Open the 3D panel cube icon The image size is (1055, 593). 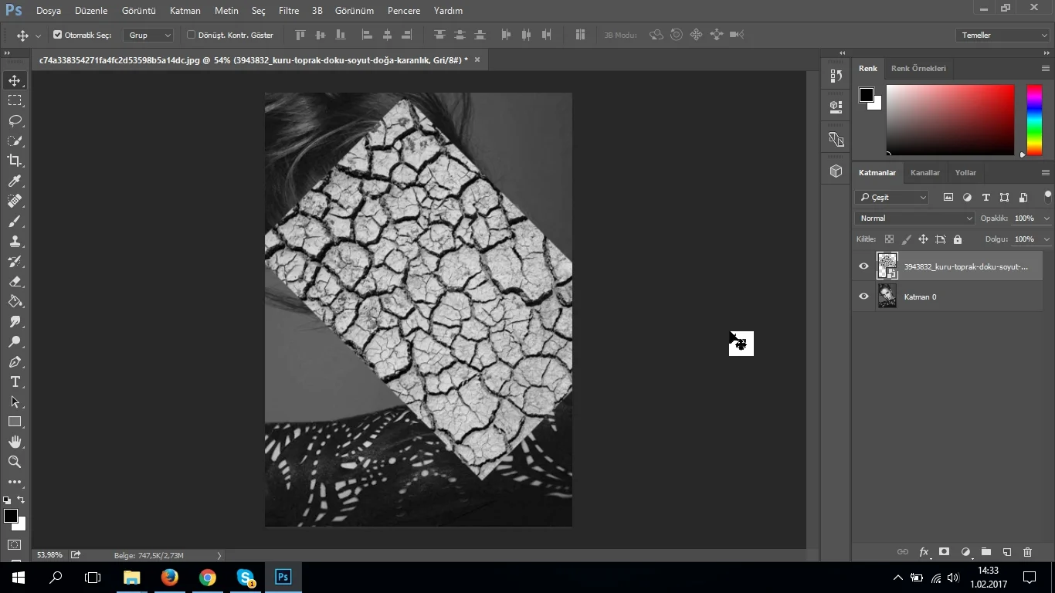click(x=836, y=171)
